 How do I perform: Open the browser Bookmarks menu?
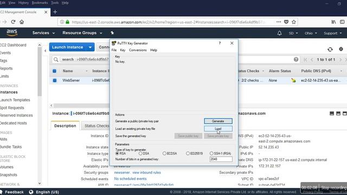pos(40,3)
